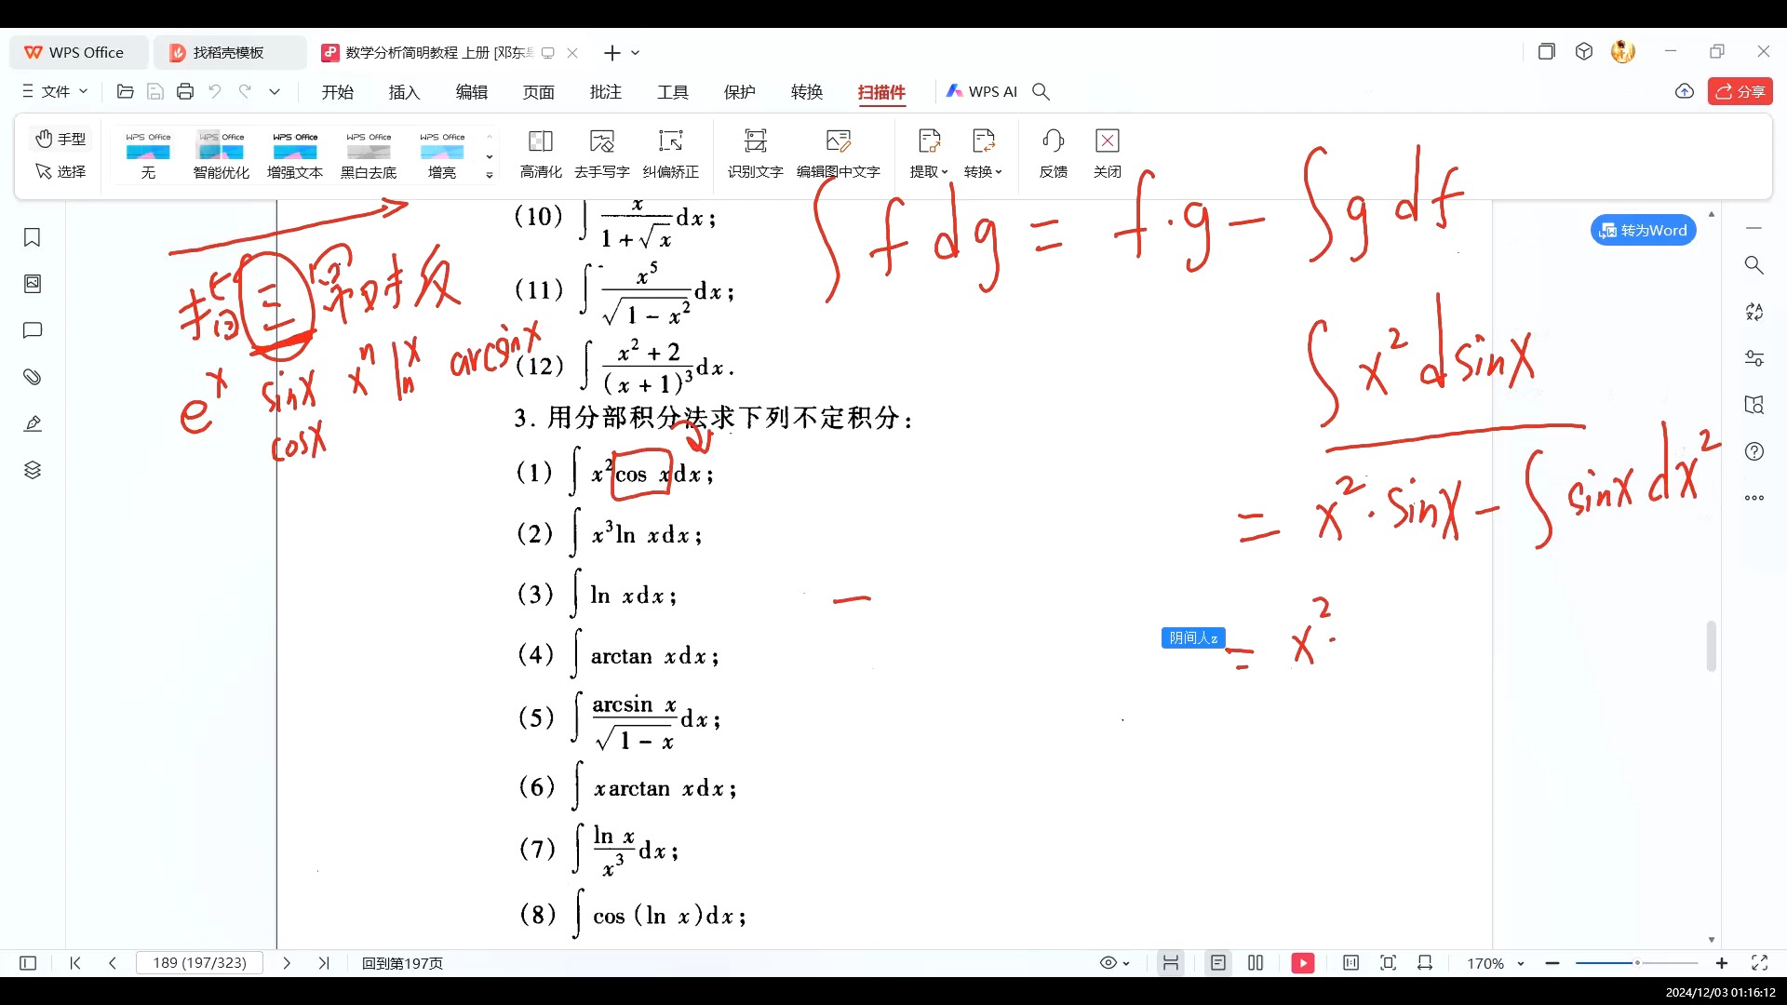Click the bookmark icon in left sidebar

click(x=33, y=238)
